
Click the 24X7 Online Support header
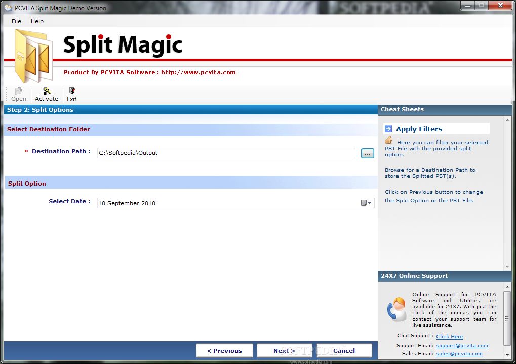(445, 276)
